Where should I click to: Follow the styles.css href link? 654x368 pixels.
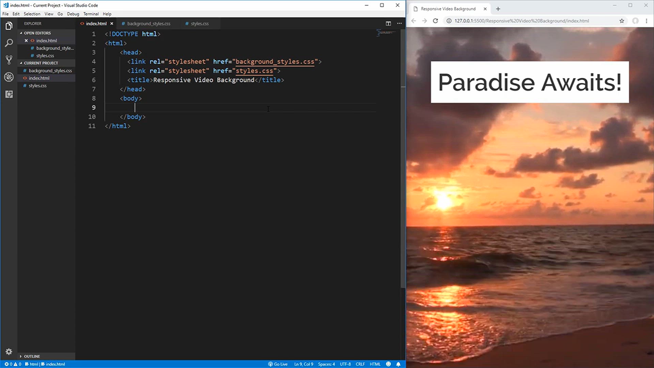click(x=254, y=71)
